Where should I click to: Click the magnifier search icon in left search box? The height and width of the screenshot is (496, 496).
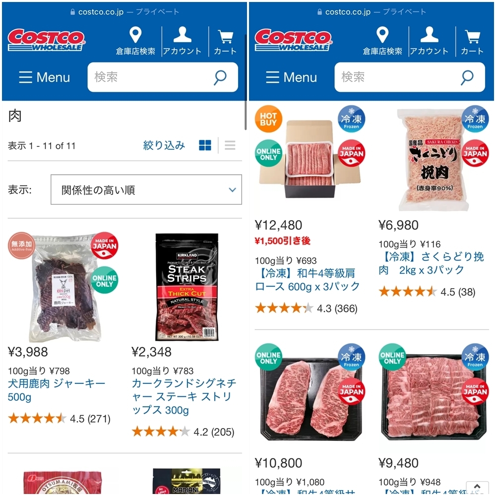point(220,77)
